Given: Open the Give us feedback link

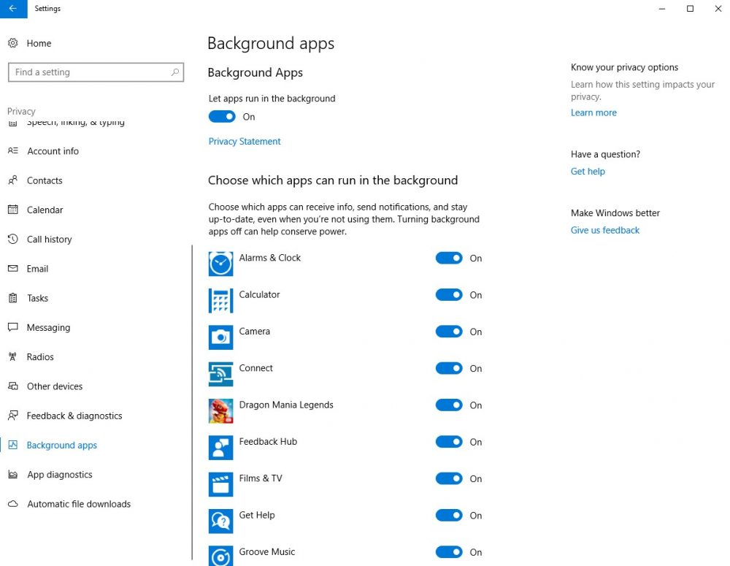Looking at the screenshot, I should pyautogui.click(x=604, y=230).
